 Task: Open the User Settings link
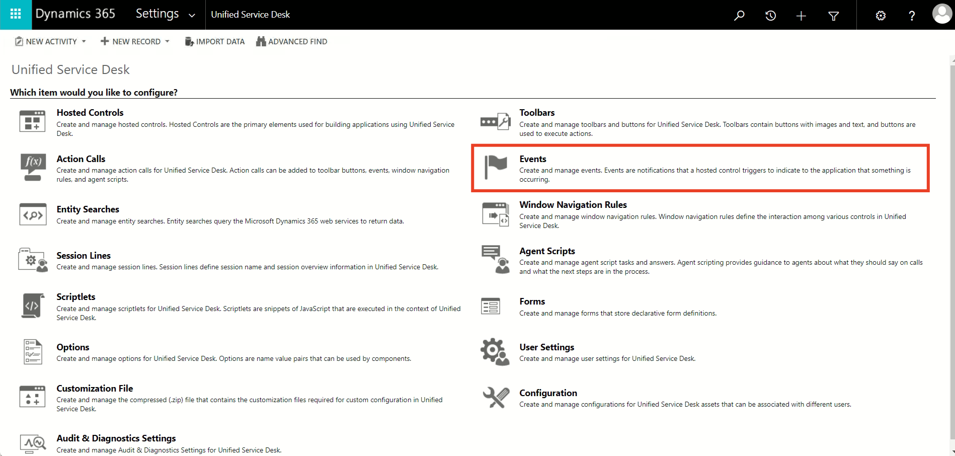[547, 347]
